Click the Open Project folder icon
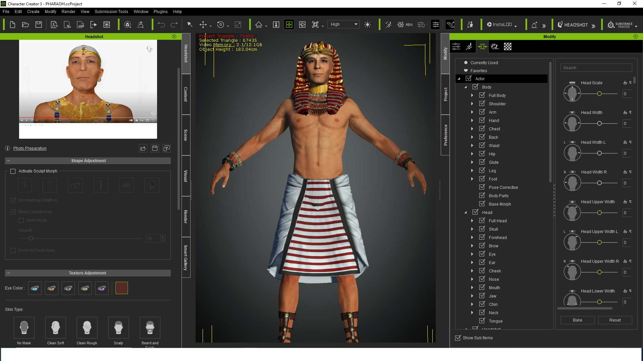 click(x=25, y=25)
